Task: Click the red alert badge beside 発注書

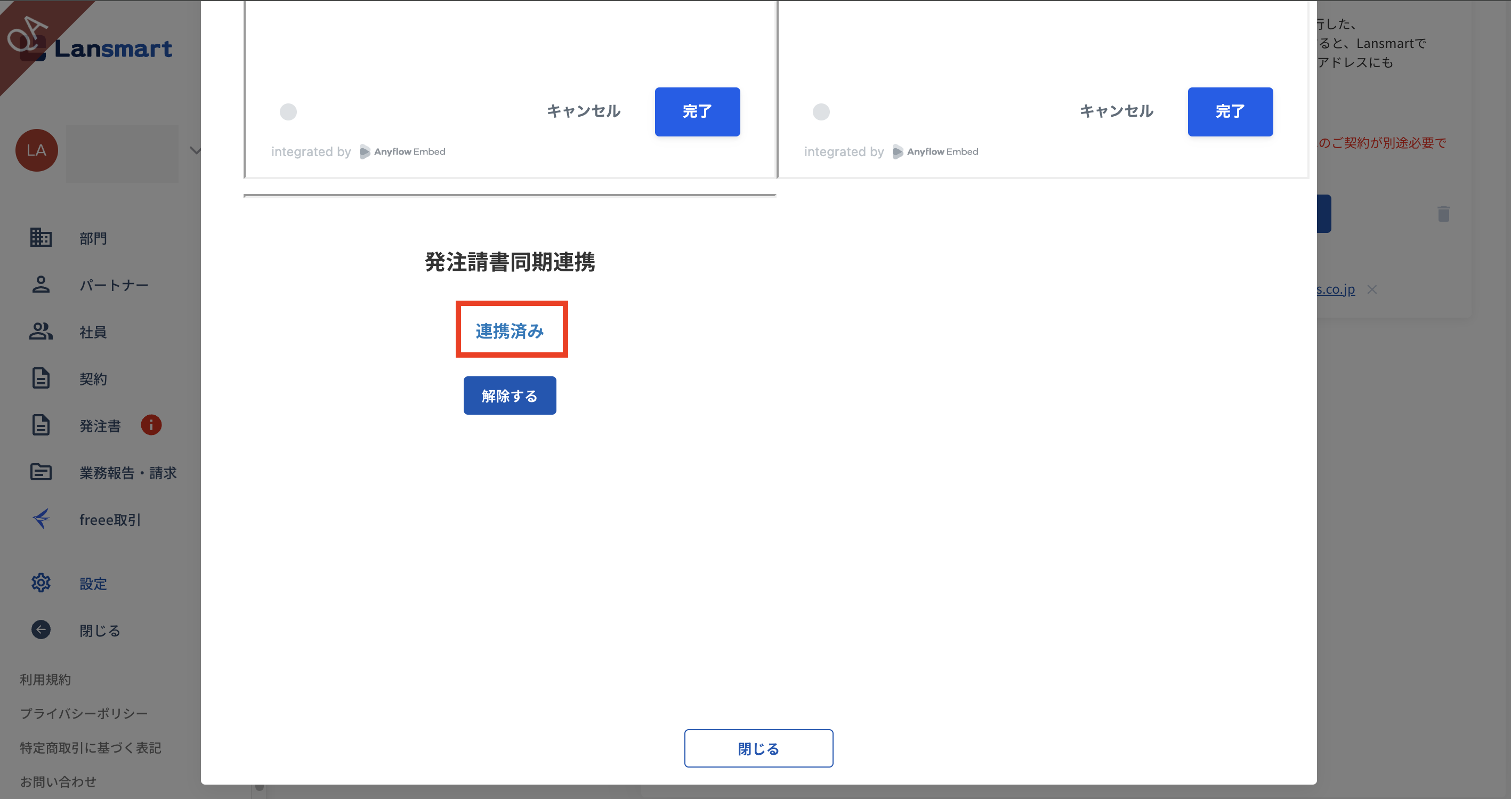Action: tap(151, 425)
